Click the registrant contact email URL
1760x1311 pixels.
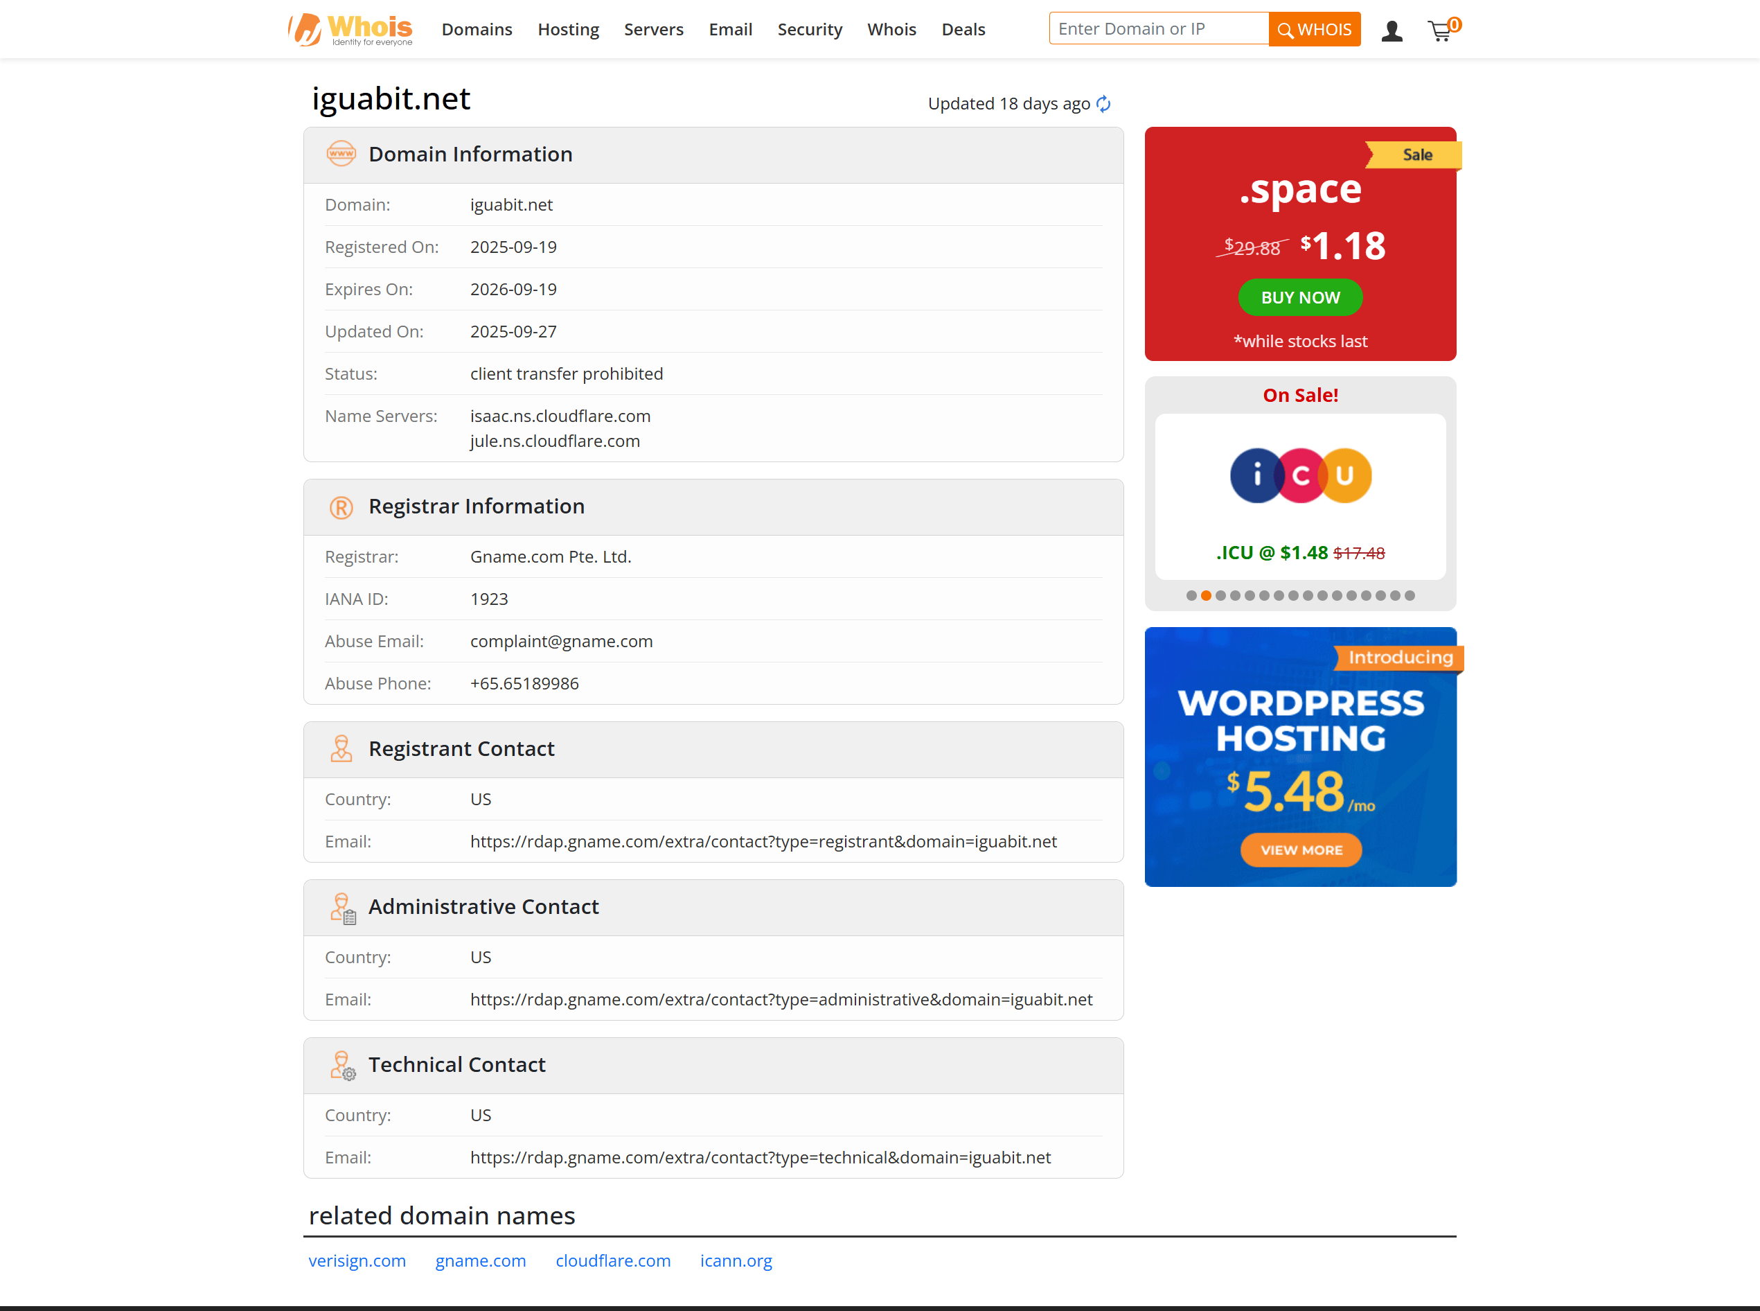click(763, 841)
